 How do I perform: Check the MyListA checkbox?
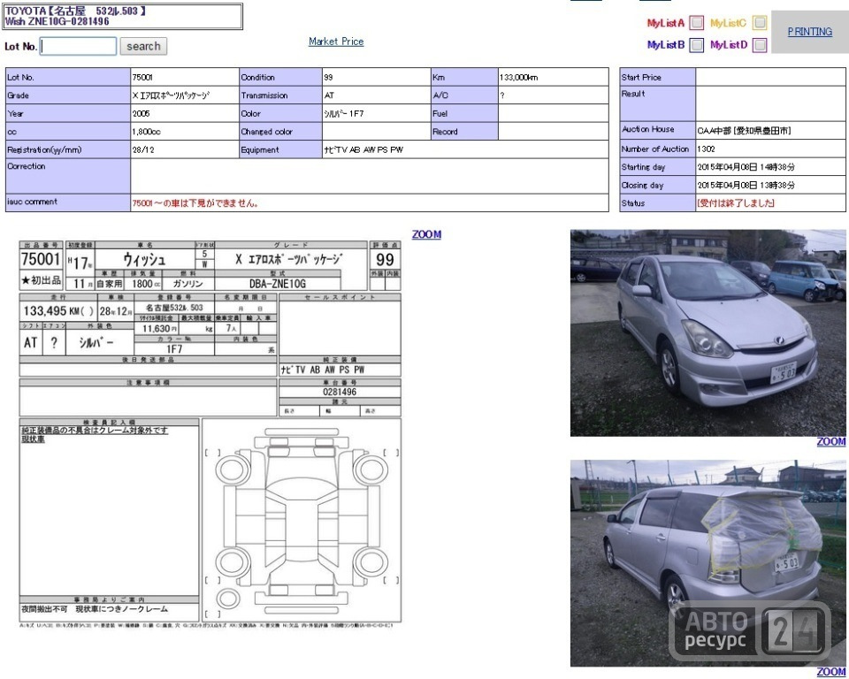pos(697,23)
